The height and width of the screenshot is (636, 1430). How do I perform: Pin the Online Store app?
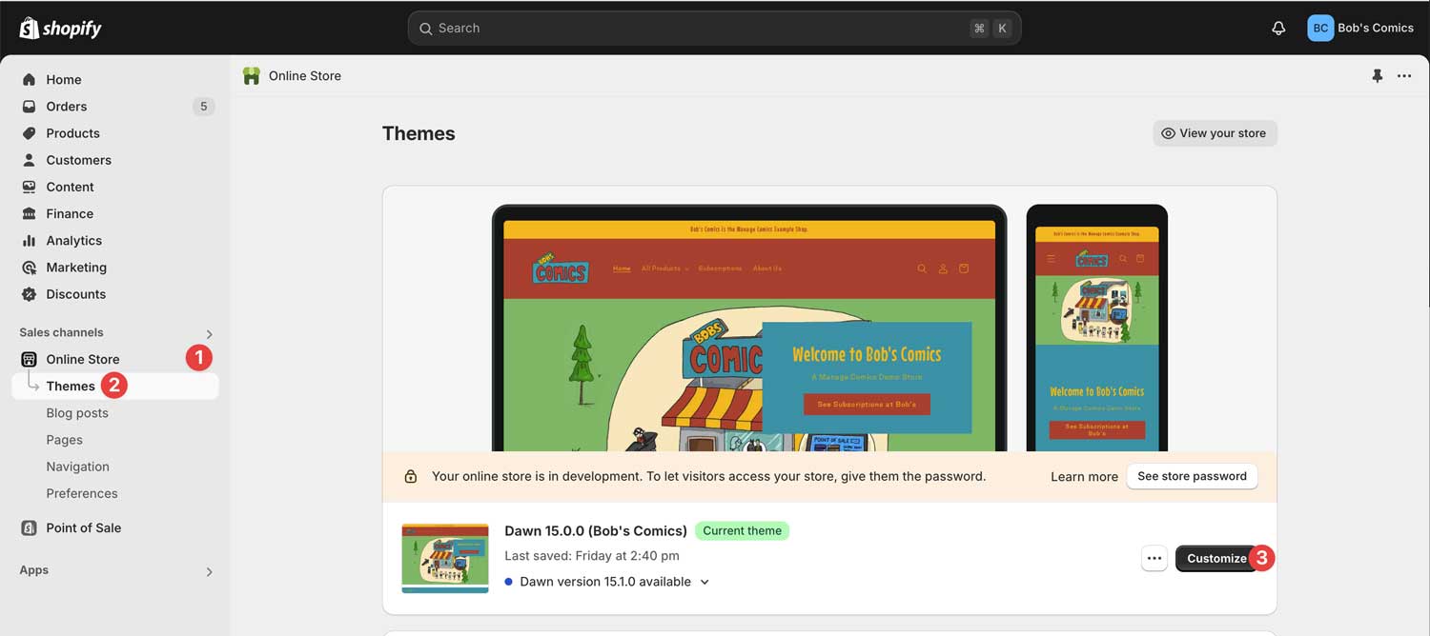pyautogui.click(x=1377, y=76)
